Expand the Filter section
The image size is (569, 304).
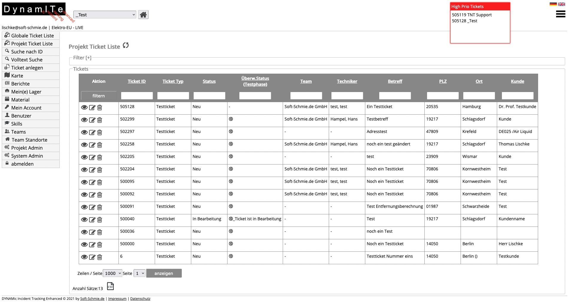[82, 57]
